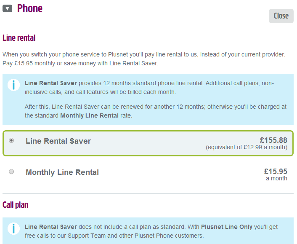Click the £155.88 price

pos(273,140)
